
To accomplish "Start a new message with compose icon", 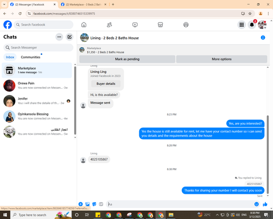I will (x=69, y=37).
